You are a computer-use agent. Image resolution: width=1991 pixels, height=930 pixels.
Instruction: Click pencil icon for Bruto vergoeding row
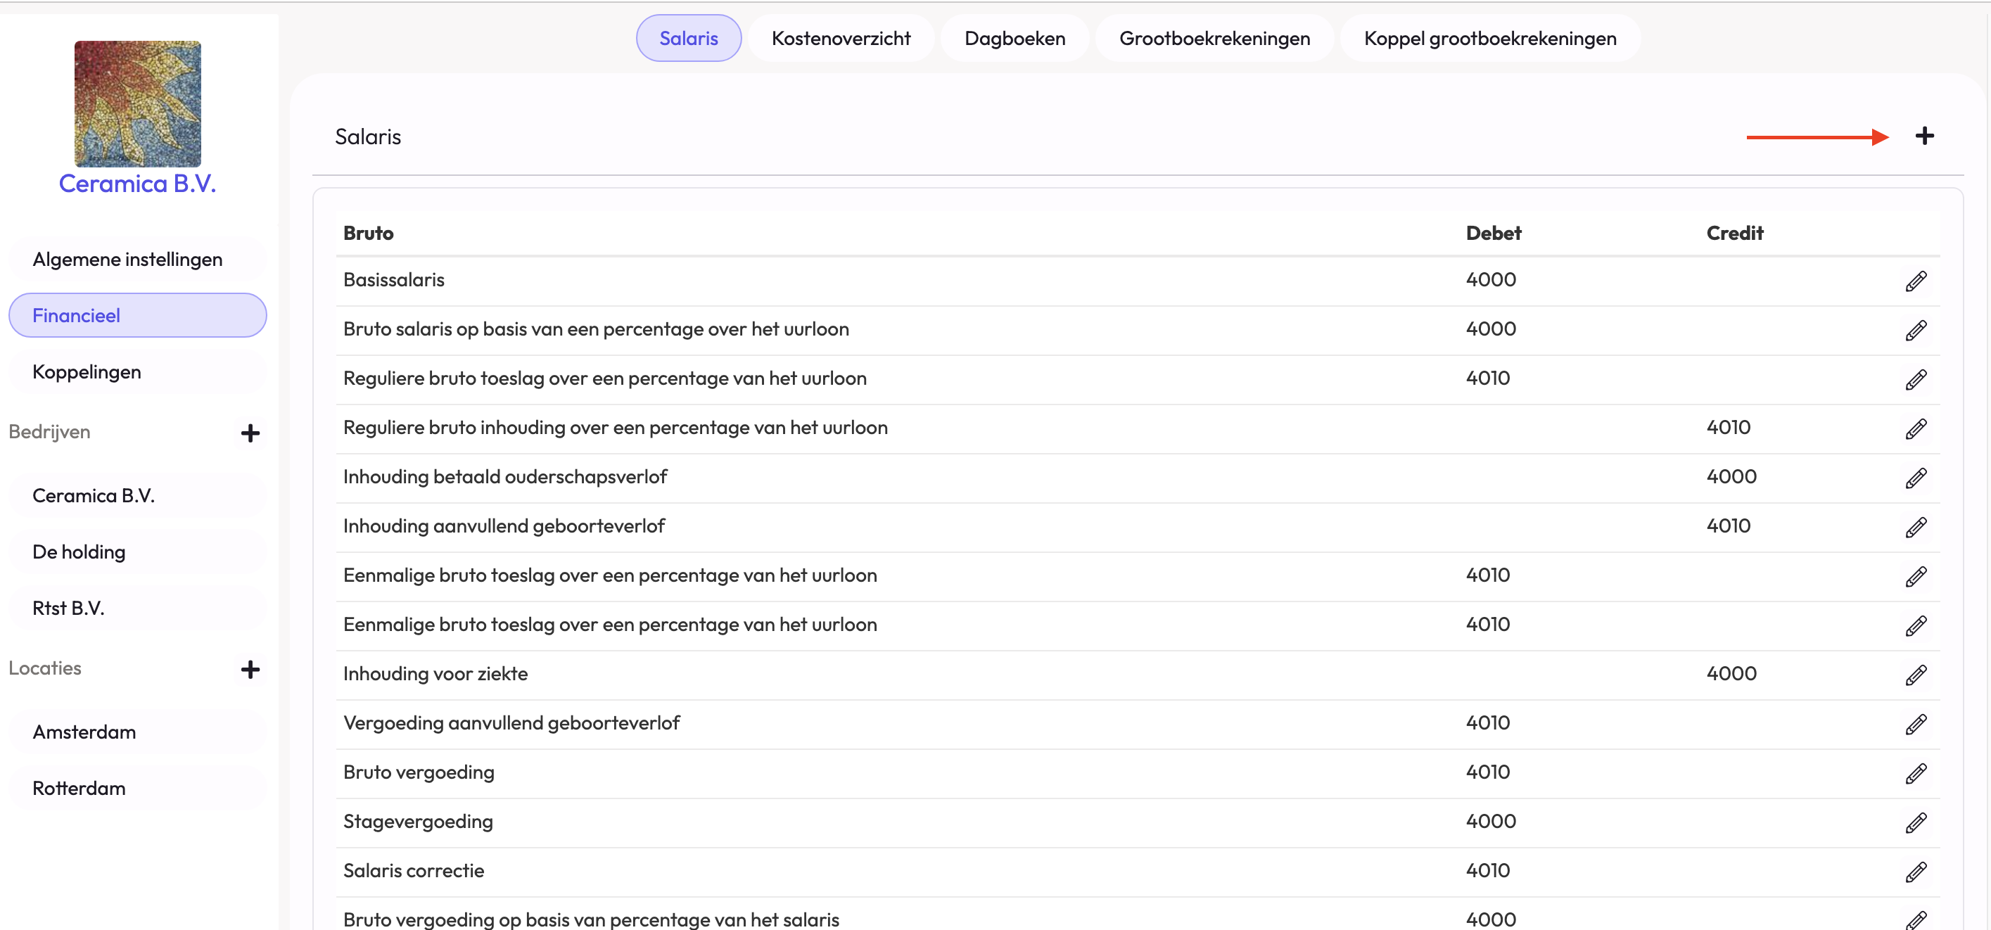1915,773
